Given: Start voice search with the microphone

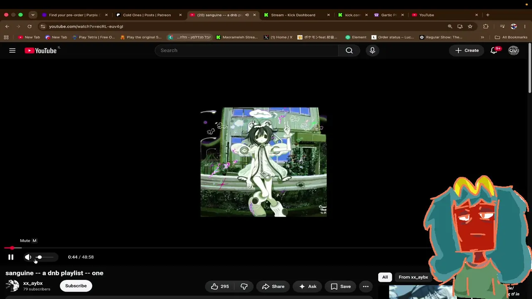Looking at the screenshot, I should tap(372, 50).
